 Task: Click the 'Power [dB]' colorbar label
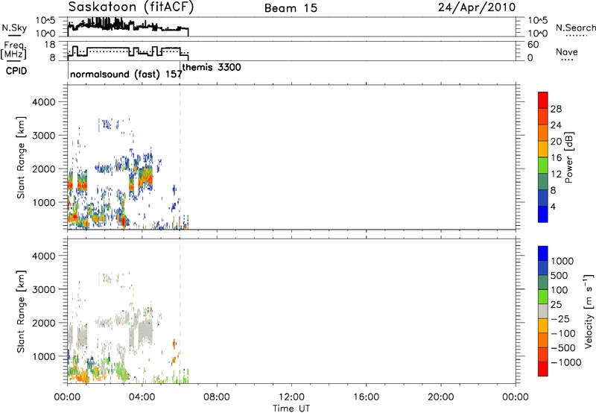coord(568,157)
